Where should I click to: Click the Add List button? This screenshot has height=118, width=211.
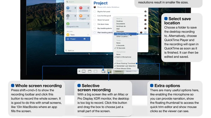tap(70, 50)
